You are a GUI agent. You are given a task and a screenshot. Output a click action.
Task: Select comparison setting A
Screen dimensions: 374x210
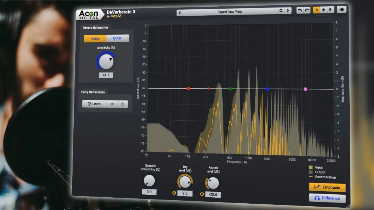[x=317, y=10]
